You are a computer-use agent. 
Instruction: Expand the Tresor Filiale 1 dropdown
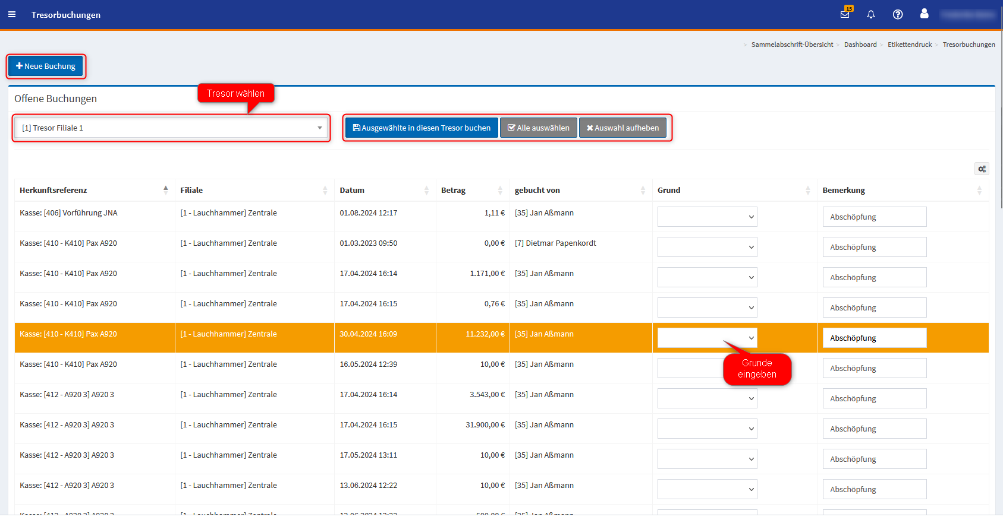point(171,128)
